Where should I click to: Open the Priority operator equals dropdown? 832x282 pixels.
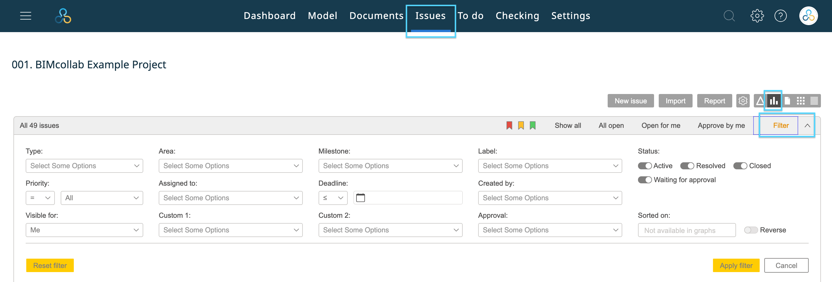(40, 198)
